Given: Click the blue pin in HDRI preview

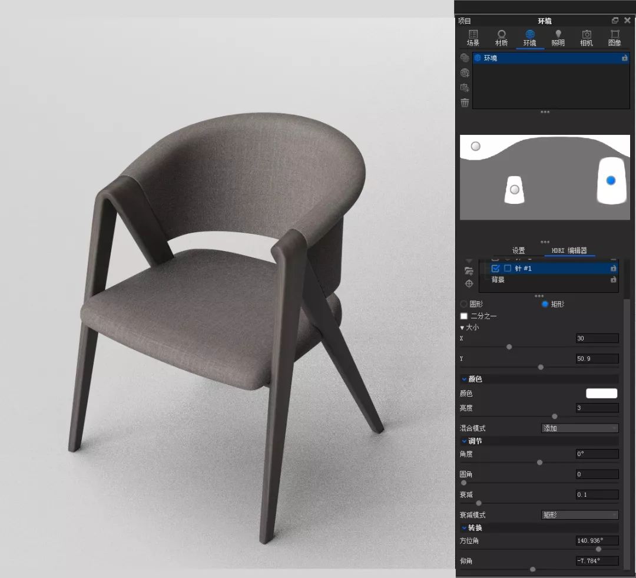Looking at the screenshot, I should click(x=611, y=180).
